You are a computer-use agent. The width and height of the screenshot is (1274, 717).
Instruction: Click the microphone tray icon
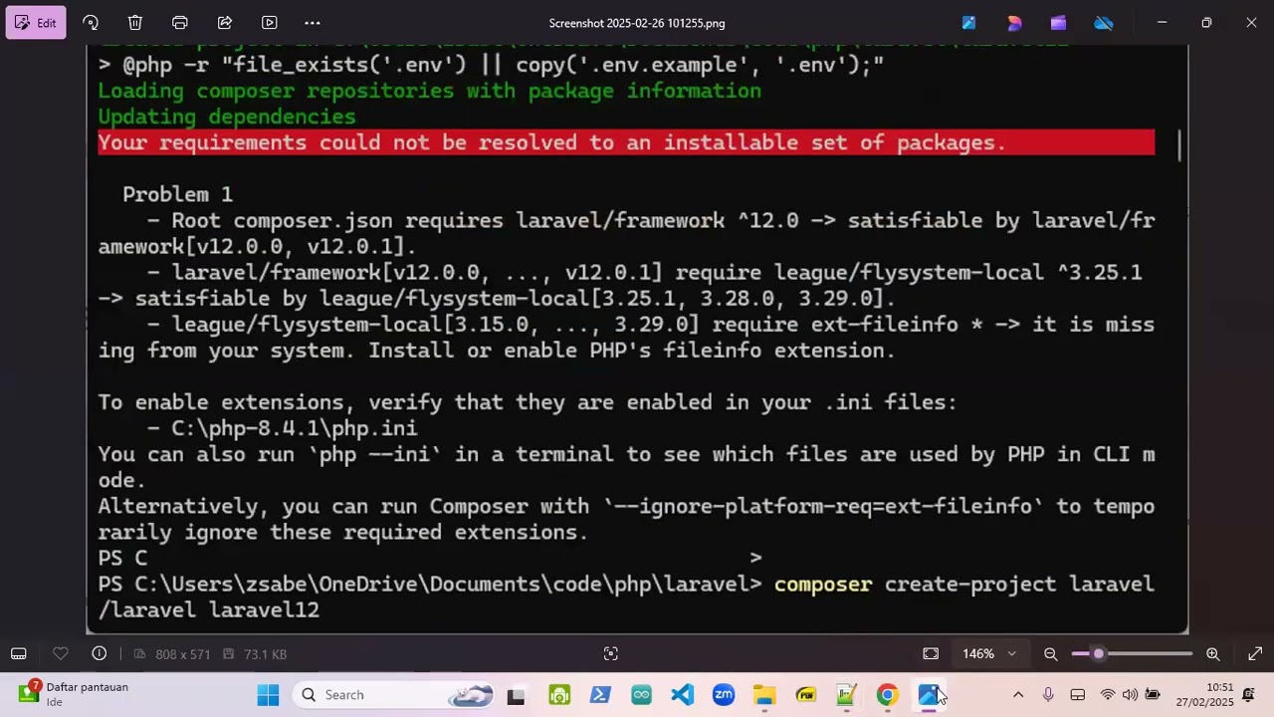point(1048,695)
